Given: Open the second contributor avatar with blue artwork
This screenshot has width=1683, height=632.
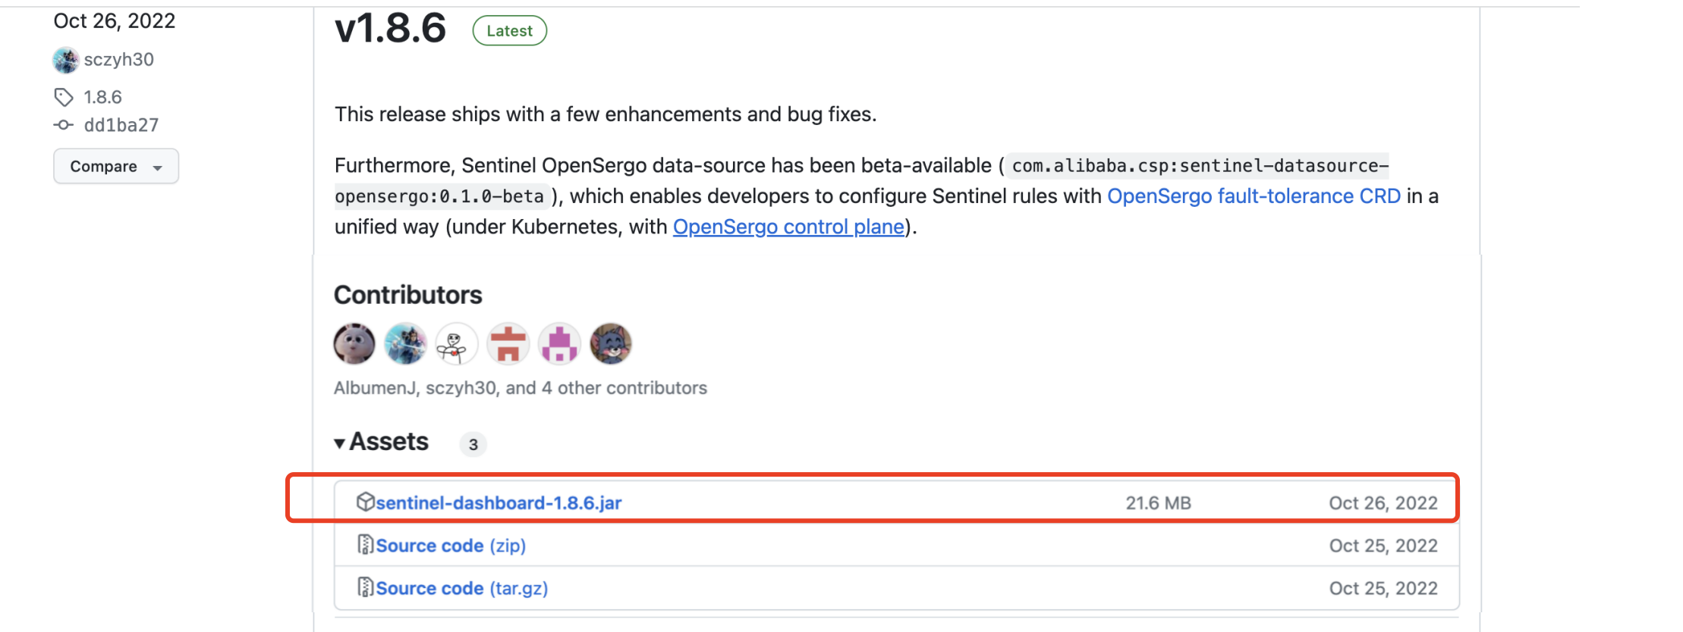Looking at the screenshot, I should tap(405, 343).
